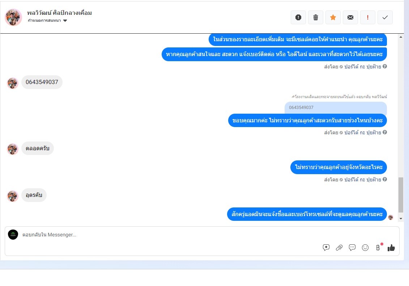
Task: Delete conversation using trash icon
Action: tap(316, 17)
